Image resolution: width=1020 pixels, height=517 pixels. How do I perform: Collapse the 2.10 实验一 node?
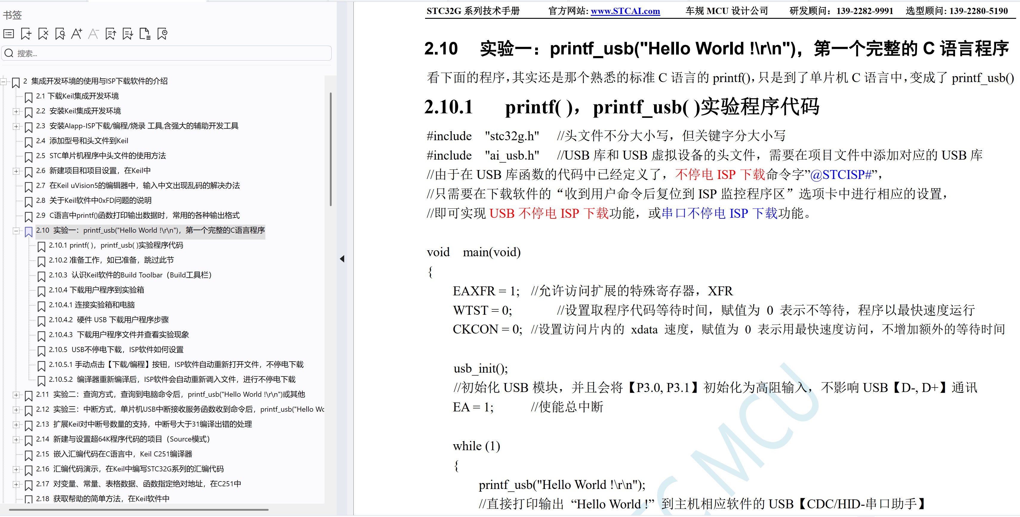[16, 231]
